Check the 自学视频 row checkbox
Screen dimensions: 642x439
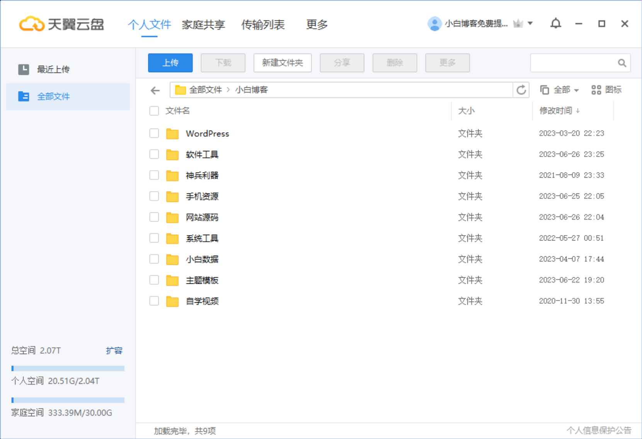[154, 301]
